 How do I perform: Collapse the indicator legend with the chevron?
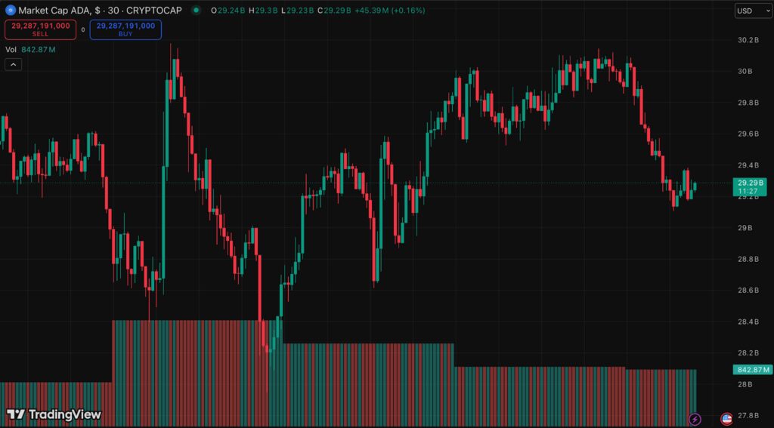14,65
